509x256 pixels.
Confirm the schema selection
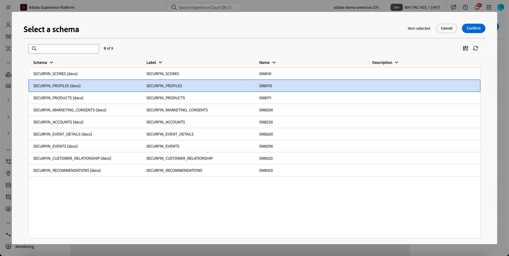(x=474, y=28)
